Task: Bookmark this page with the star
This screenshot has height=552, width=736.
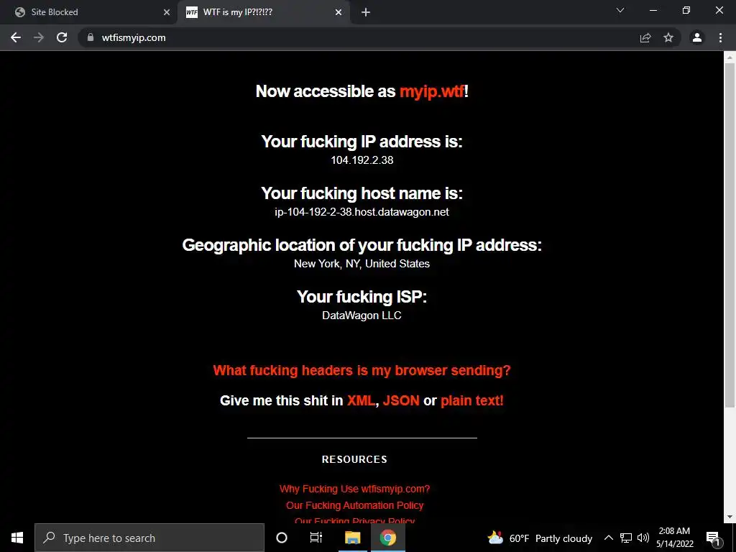Action: point(668,37)
